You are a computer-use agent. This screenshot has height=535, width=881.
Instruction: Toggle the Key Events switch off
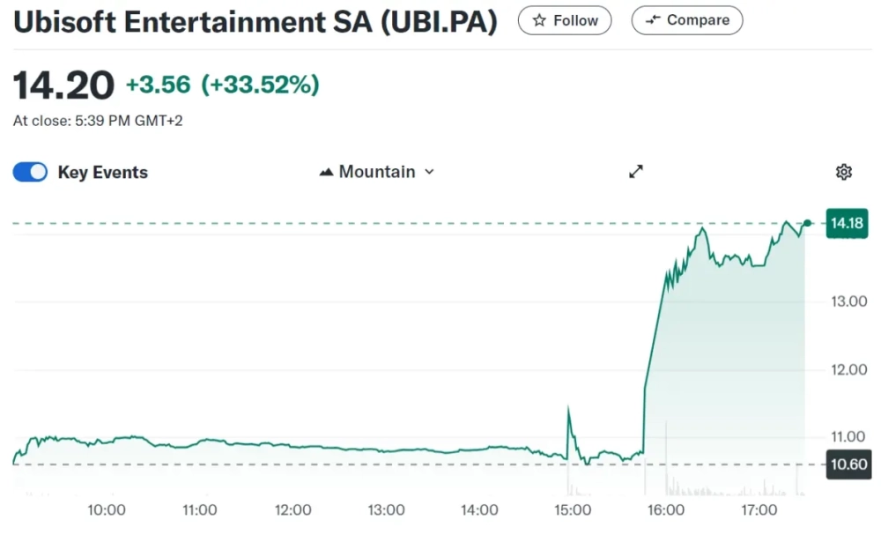[30, 172]
